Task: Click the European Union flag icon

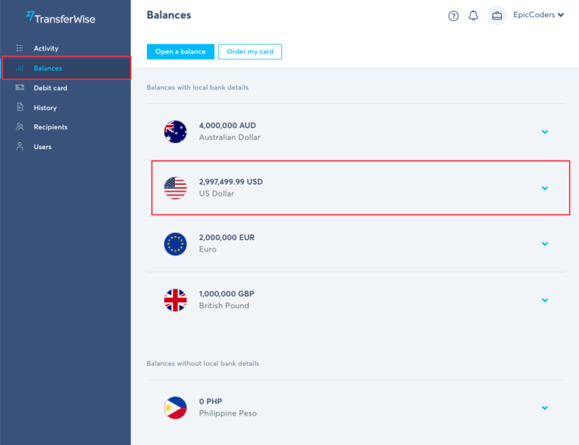Action: [176, 244]
